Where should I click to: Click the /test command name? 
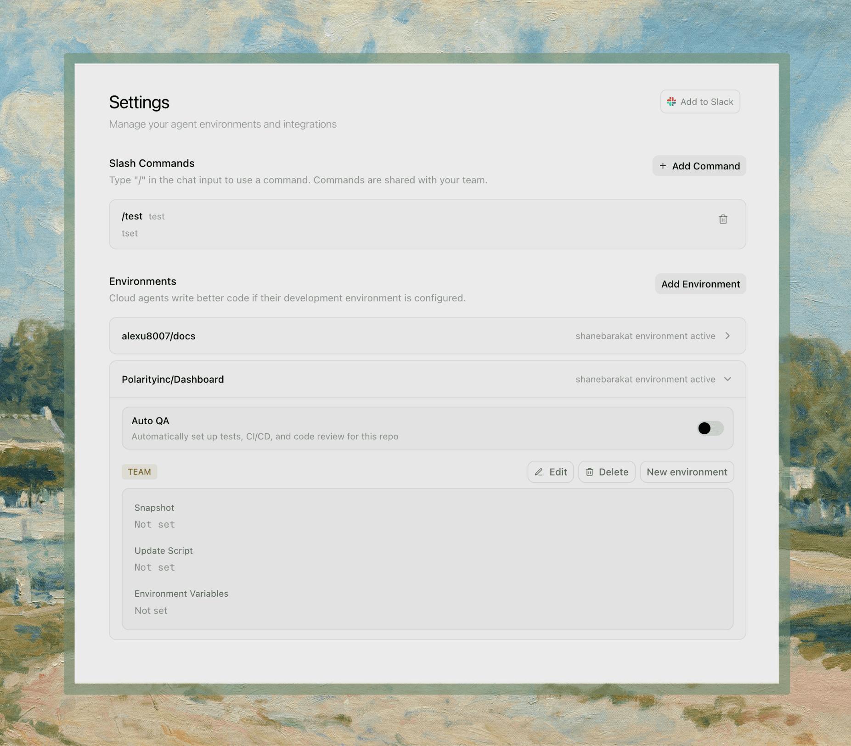pos(132,216)
